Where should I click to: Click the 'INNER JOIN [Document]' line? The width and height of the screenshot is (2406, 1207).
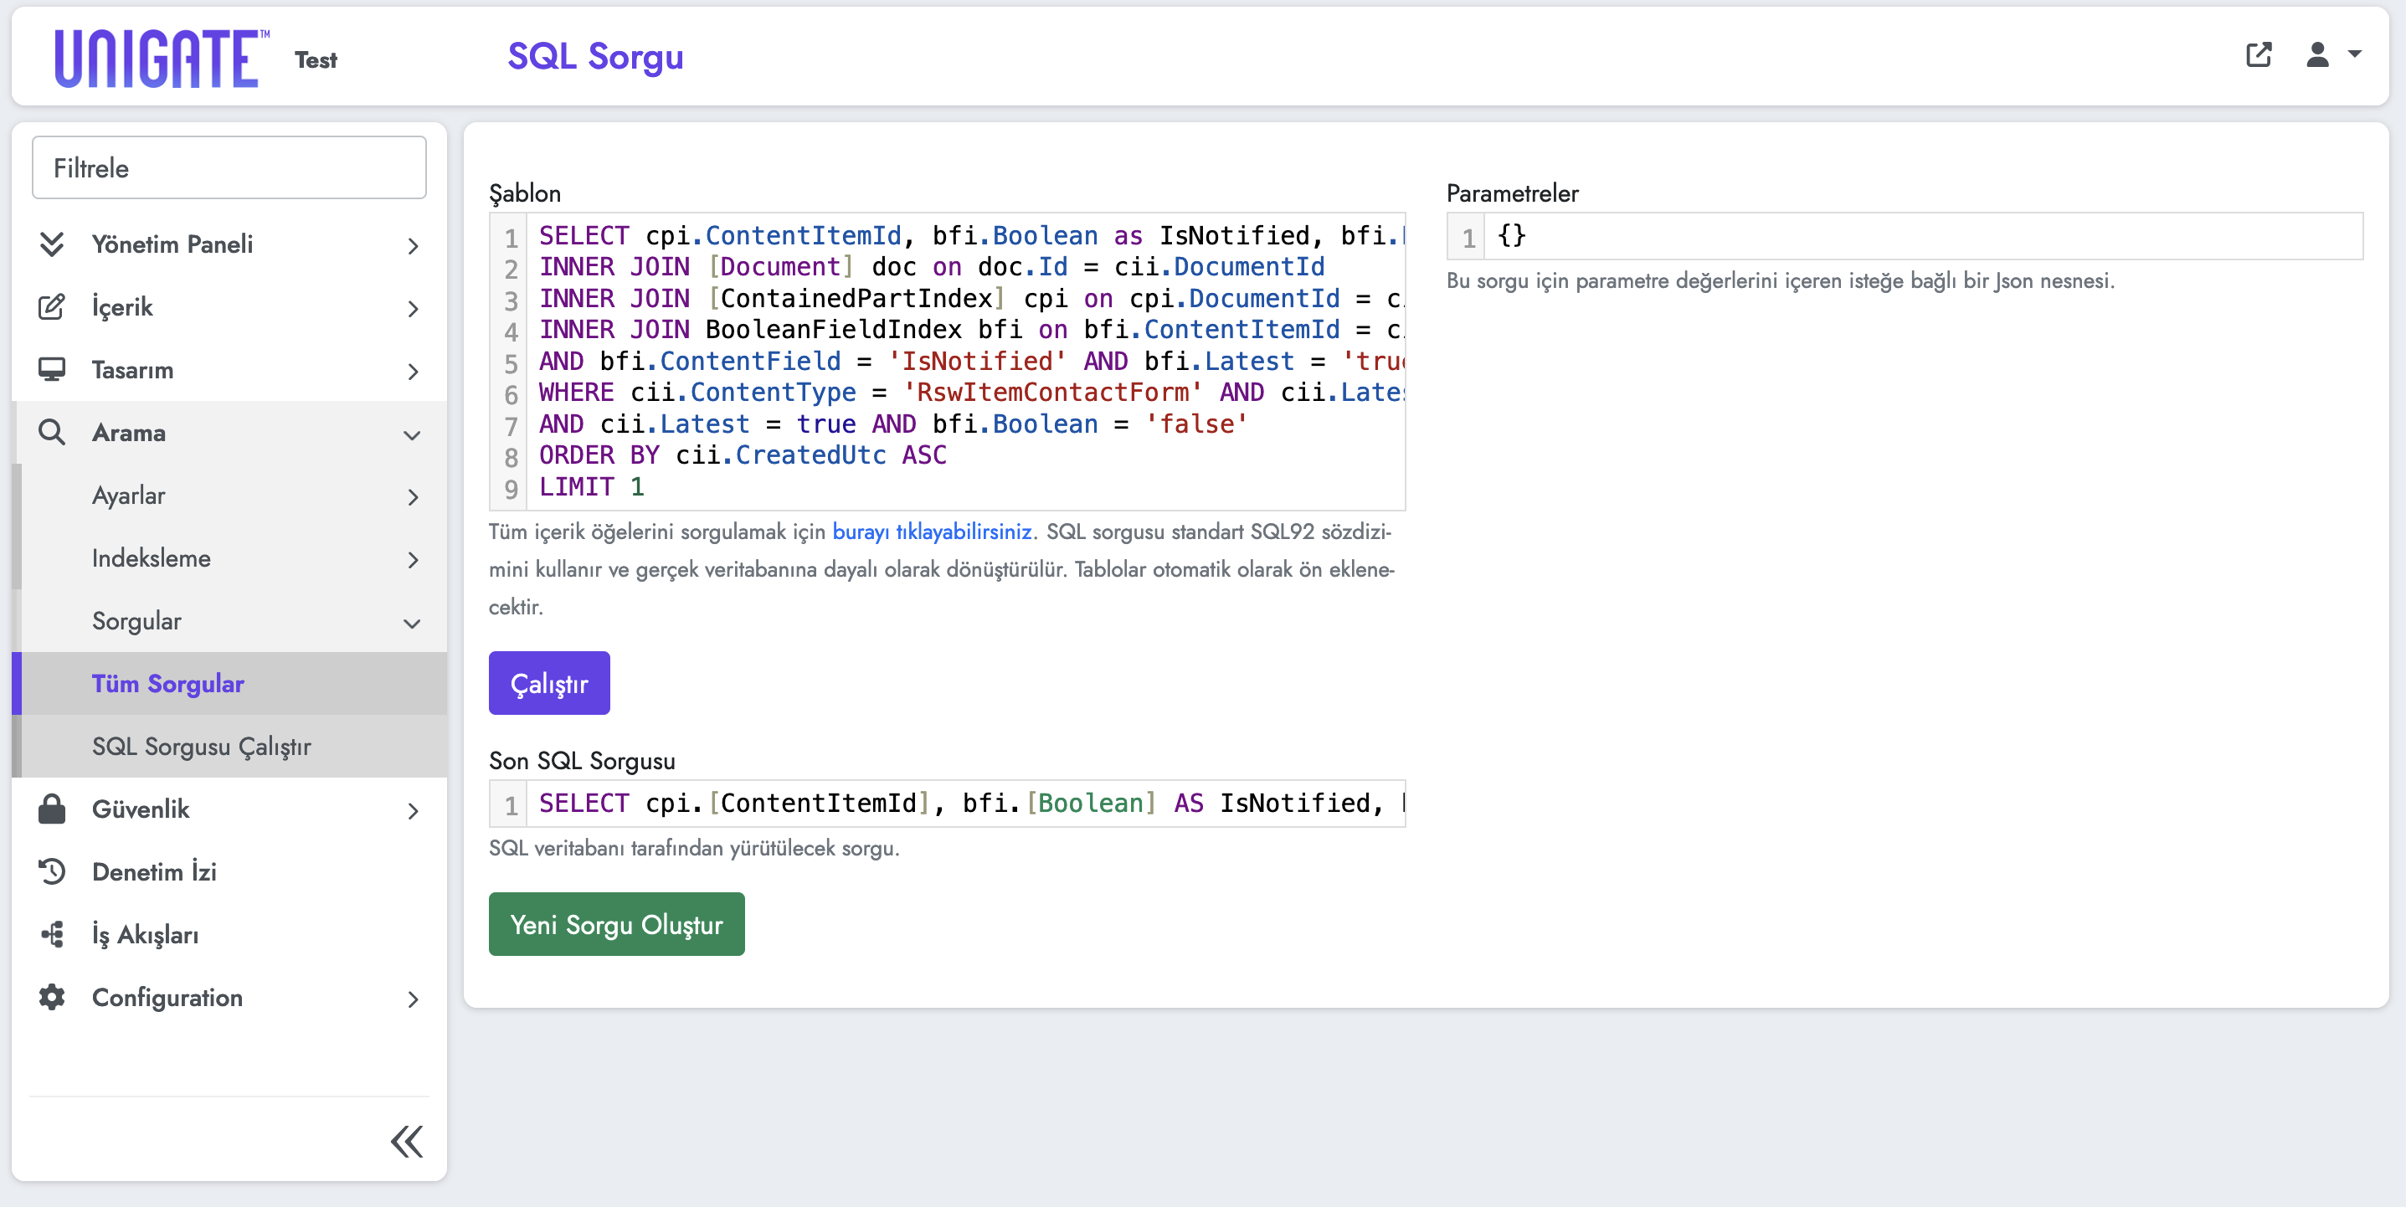coord(931,267)
